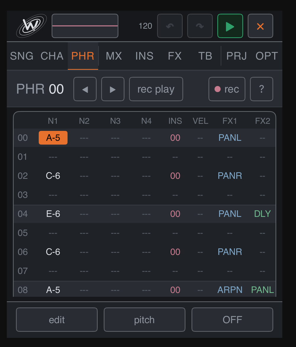
Task: Click instrument 00 in row 04
Action: click(x=175, y=214)
